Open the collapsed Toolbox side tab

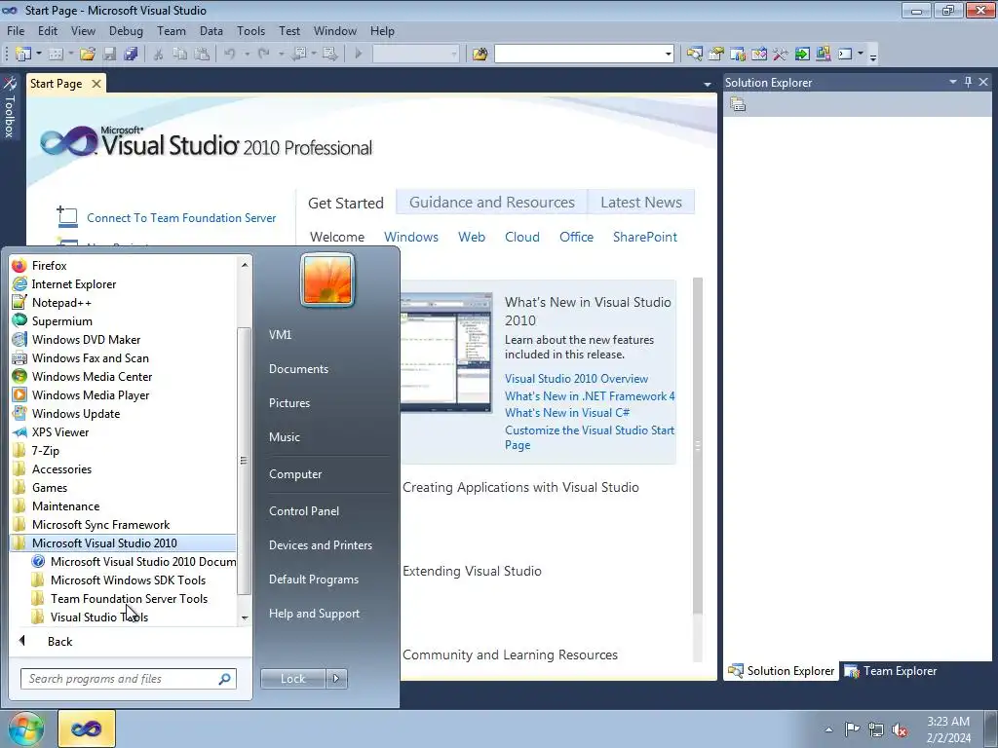(x=10, y=107)
